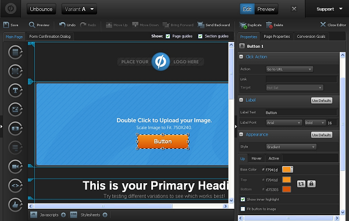Click the Delete icon in toolbar
Viewport: 349px width, 221px height.
[269, 25]
